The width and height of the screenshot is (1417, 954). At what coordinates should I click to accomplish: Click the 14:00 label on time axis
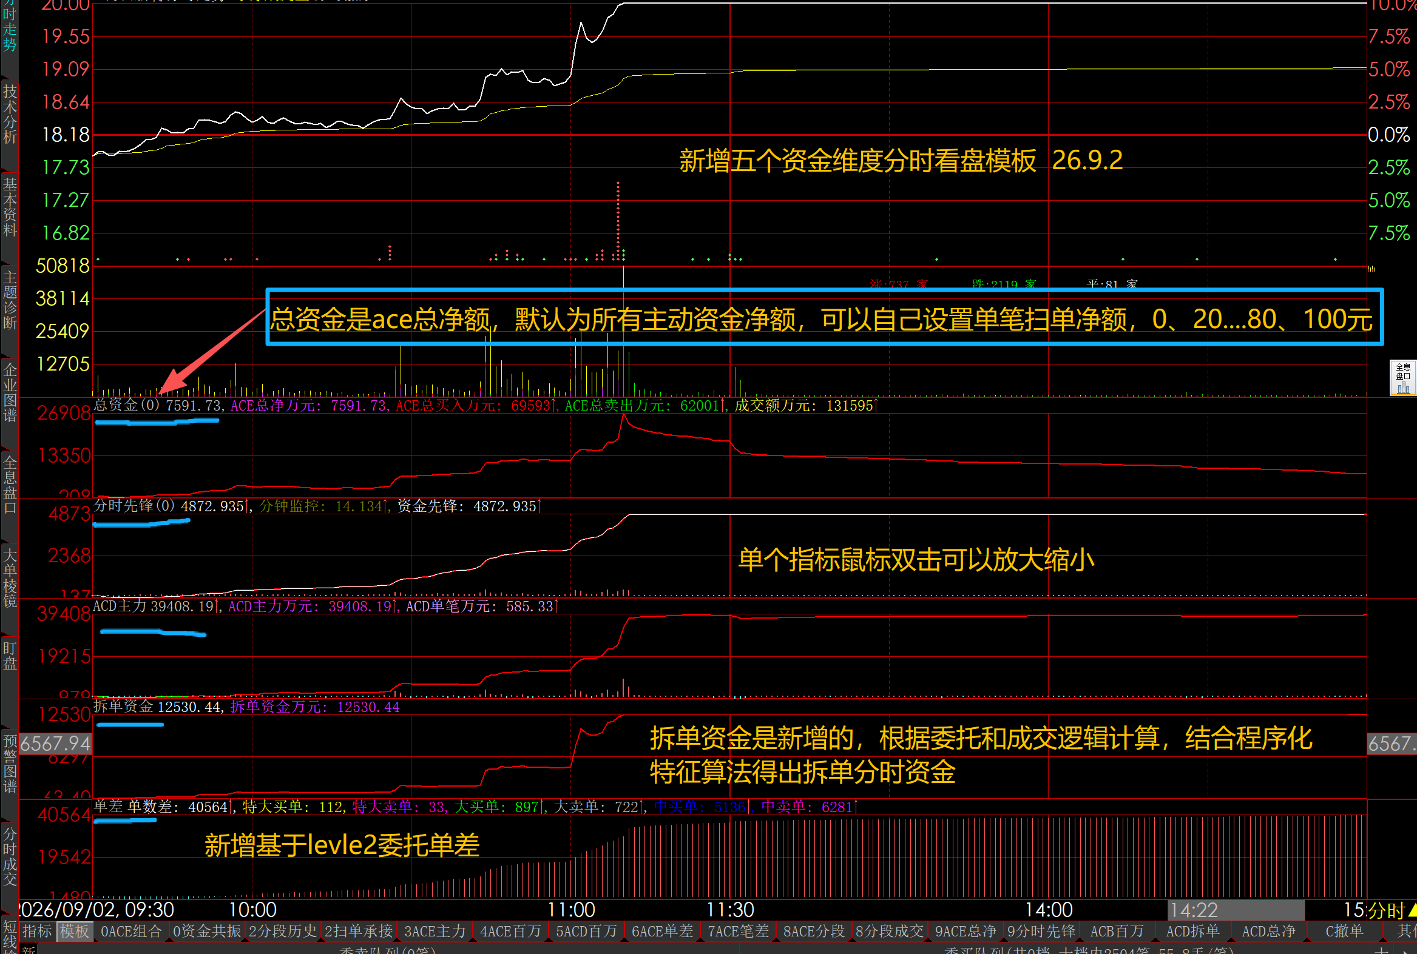[1049, 910]
